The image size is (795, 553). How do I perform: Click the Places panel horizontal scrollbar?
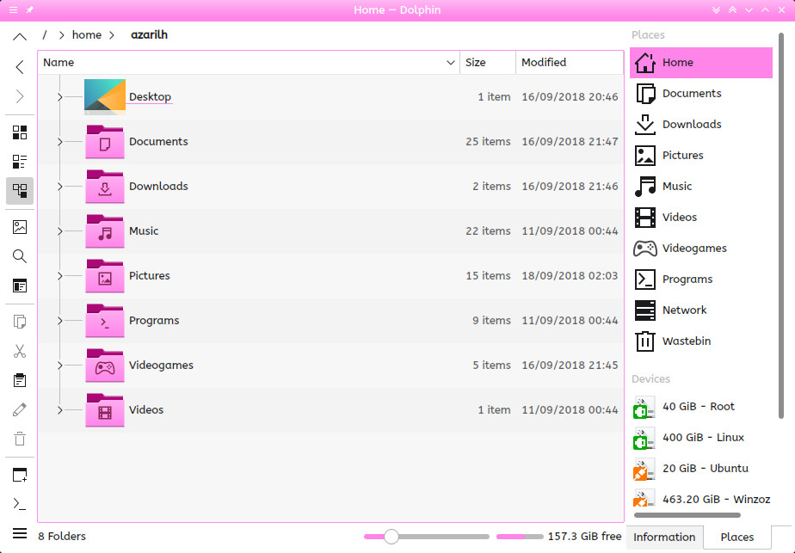[687, 515]
